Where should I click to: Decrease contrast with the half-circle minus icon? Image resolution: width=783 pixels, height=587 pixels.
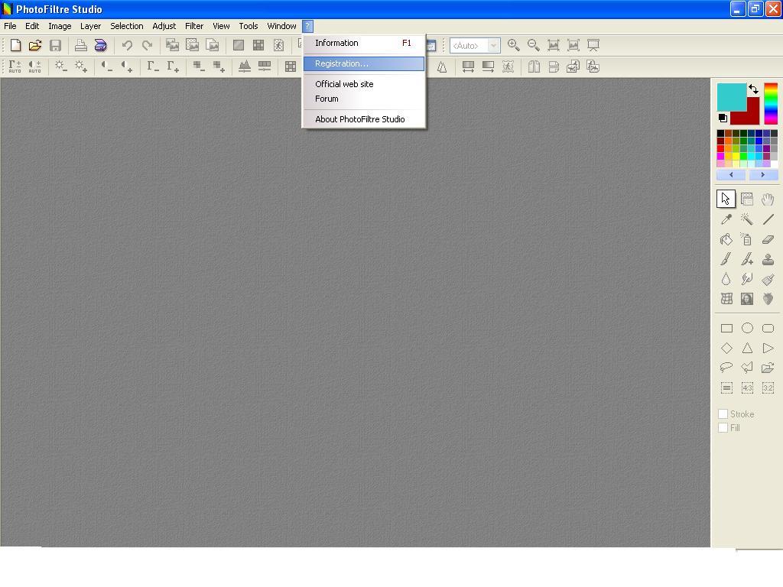point(107,66)
